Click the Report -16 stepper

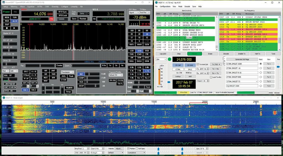coord(203,81)
